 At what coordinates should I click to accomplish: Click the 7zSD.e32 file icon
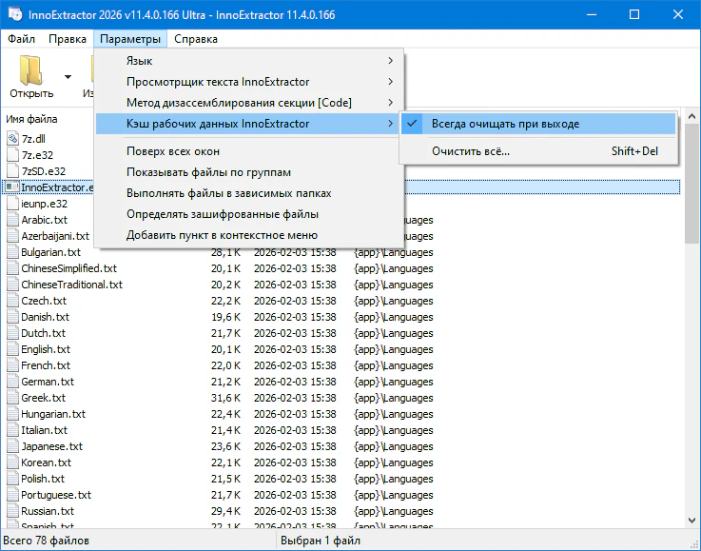click(x=12, y=171)
